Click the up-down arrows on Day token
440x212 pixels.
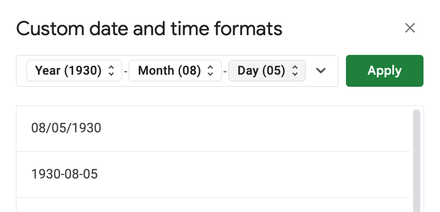click(x=295, y=70)
